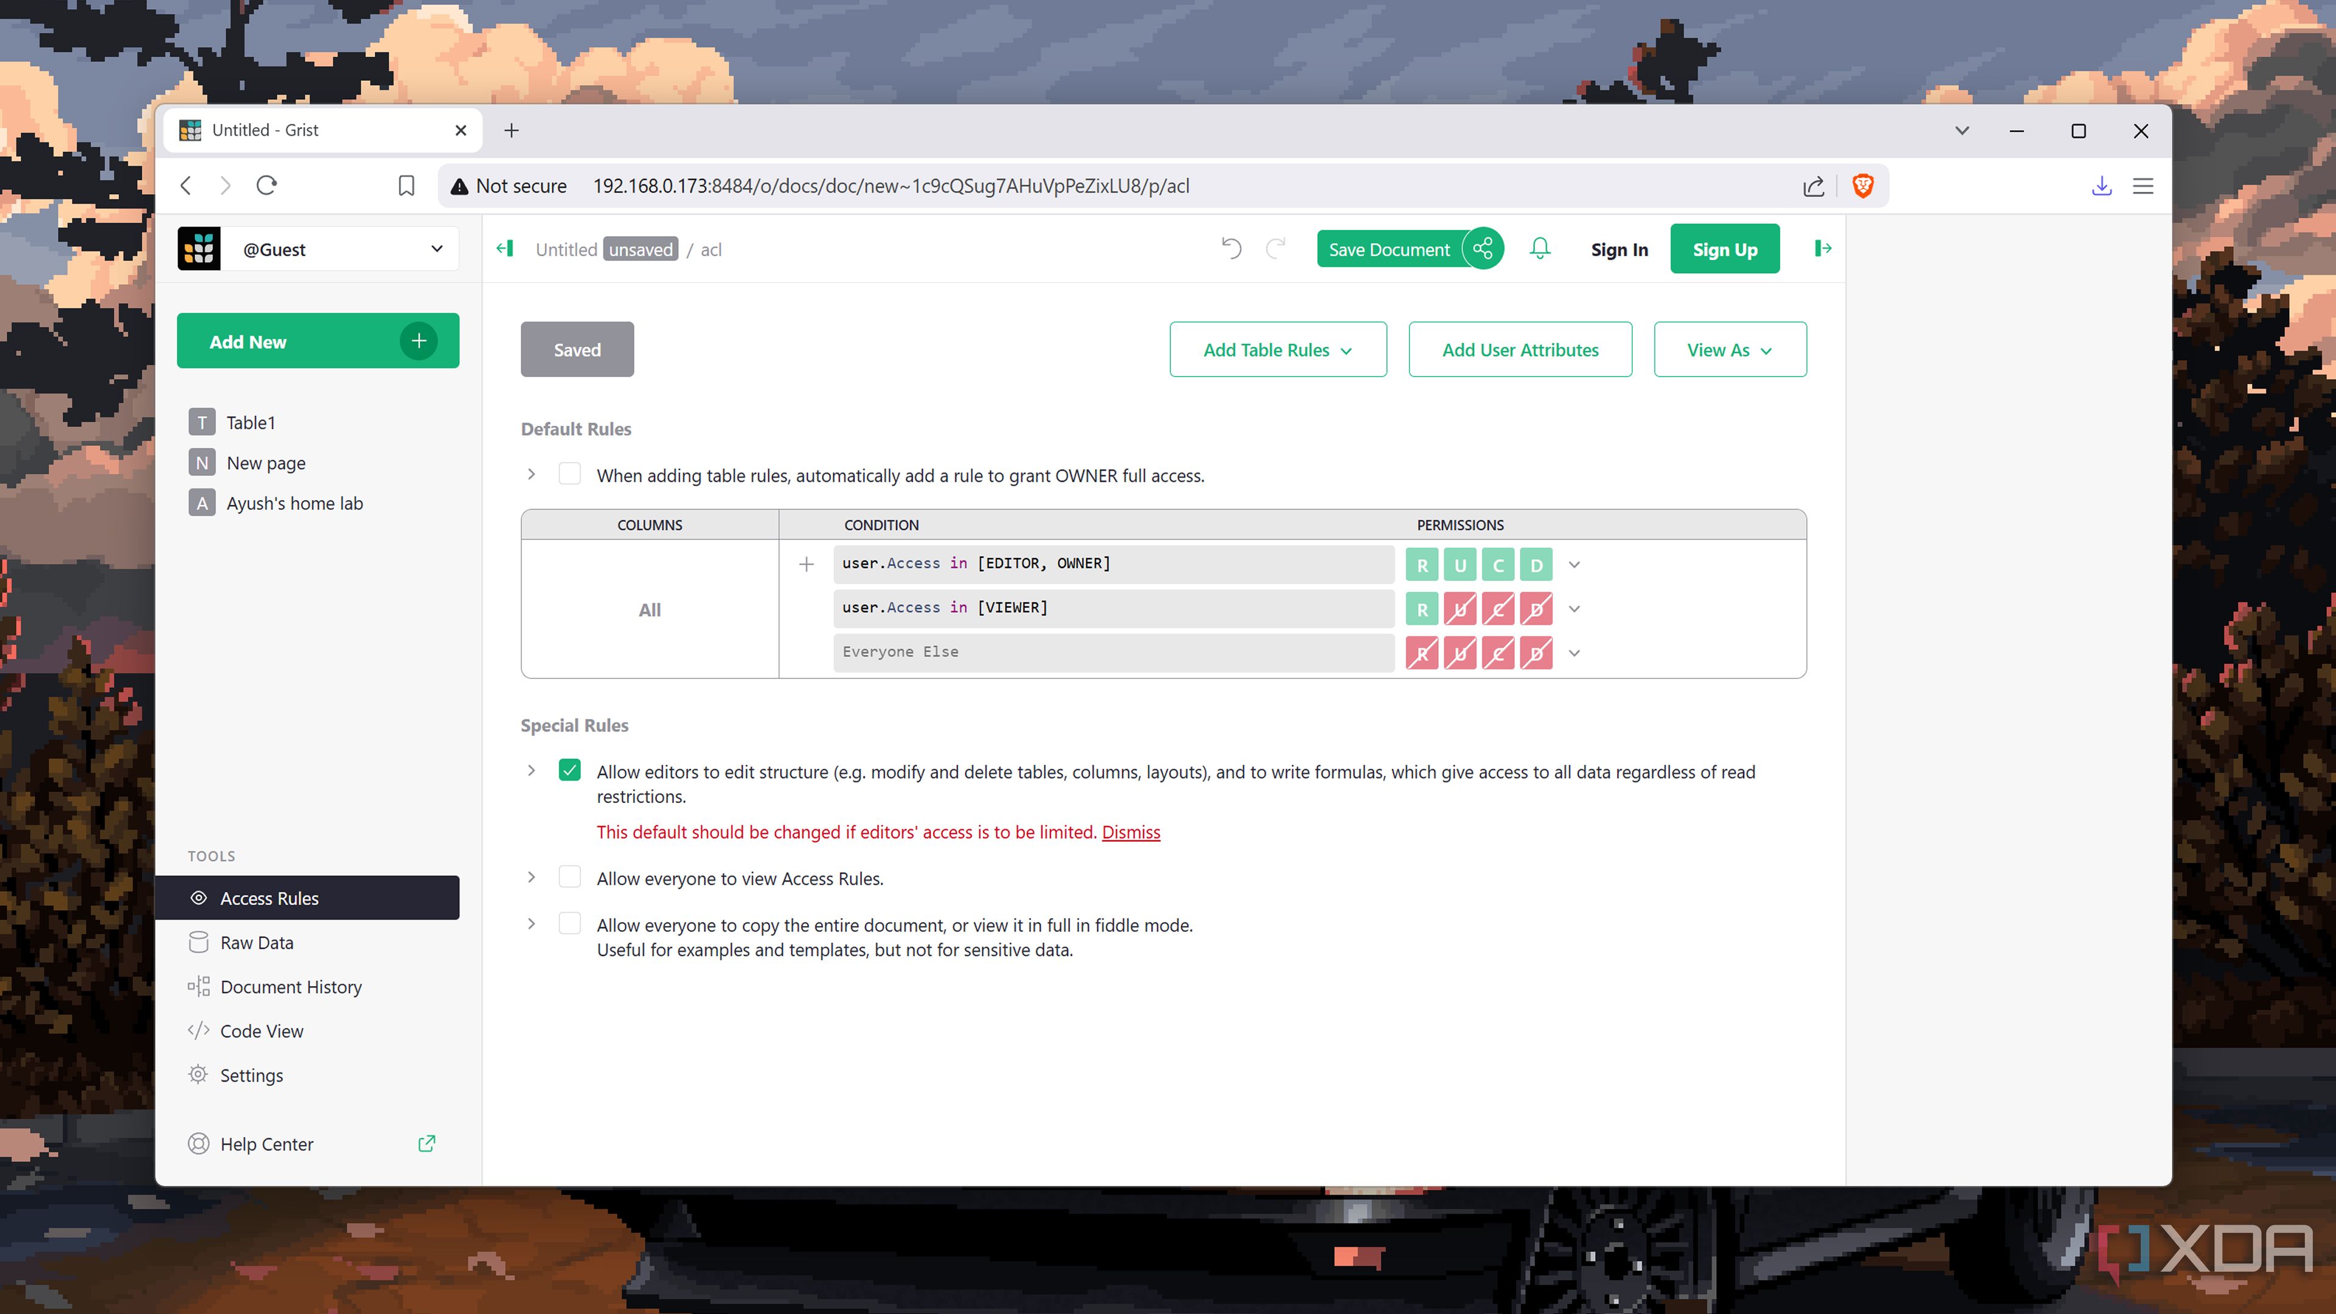Toggle Read permission for VIEWER rule

tap(1422, 610)
